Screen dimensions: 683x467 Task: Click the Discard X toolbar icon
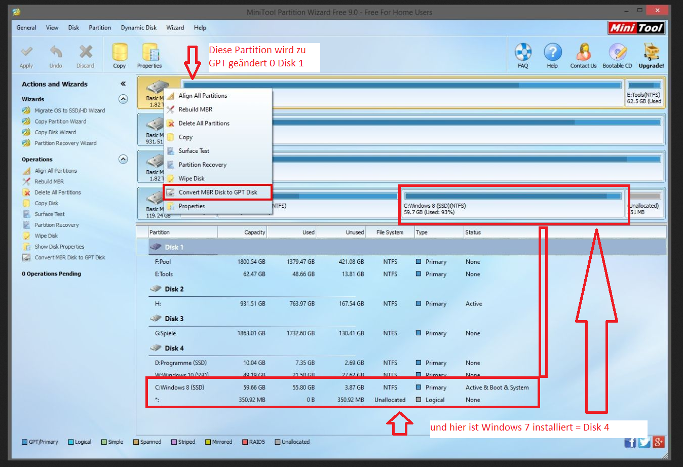click(x=86, y=52)
